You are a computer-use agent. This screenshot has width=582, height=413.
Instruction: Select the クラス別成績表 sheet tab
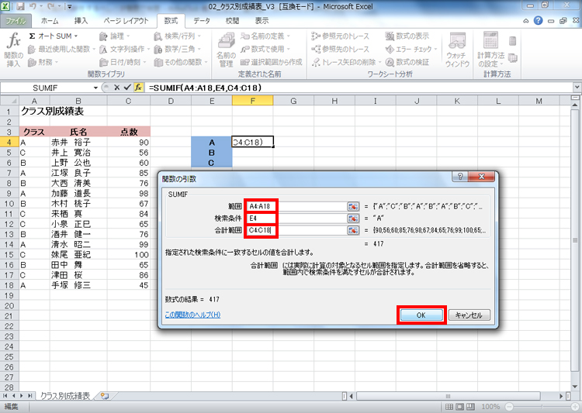coord(65,396)
